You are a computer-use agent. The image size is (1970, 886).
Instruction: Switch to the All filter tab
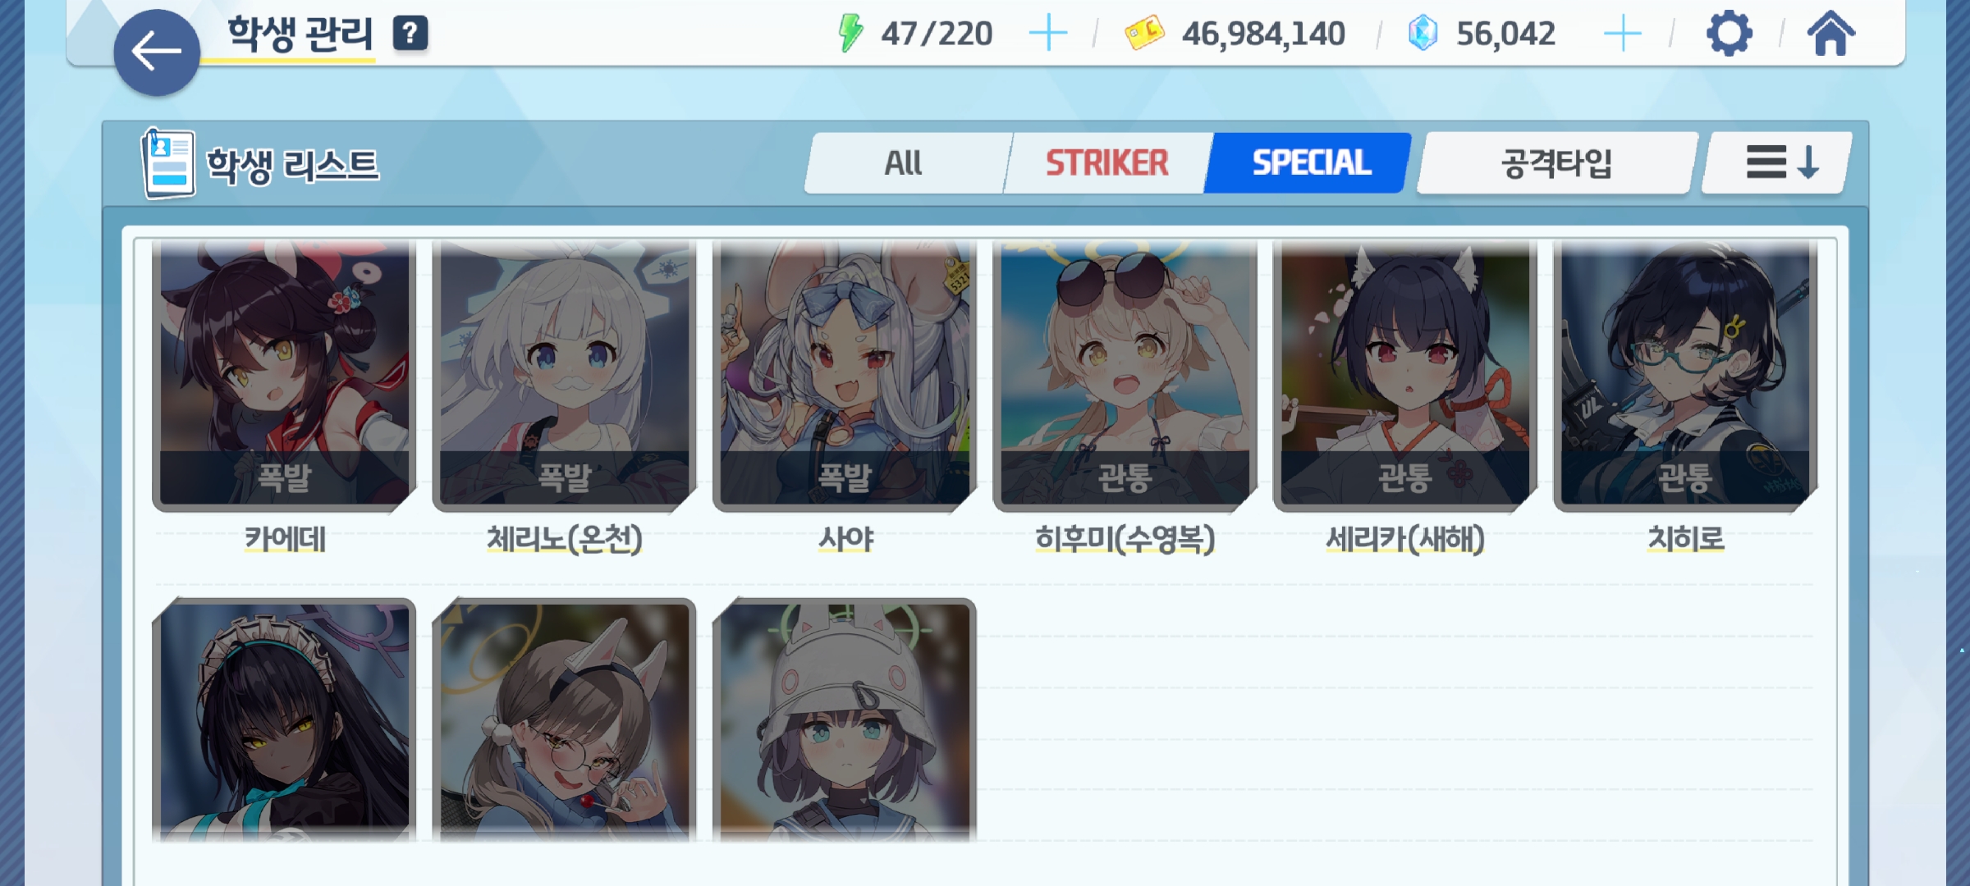pyautogui.click(x=905, y=163)
